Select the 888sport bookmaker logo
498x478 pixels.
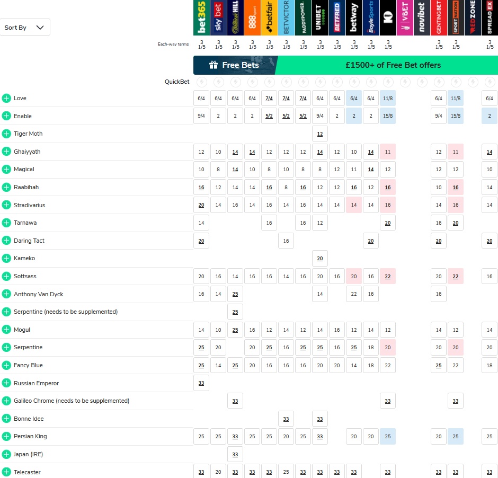point(252,17)
